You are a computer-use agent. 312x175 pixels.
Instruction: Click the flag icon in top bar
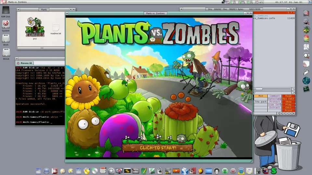pos(227,2)
